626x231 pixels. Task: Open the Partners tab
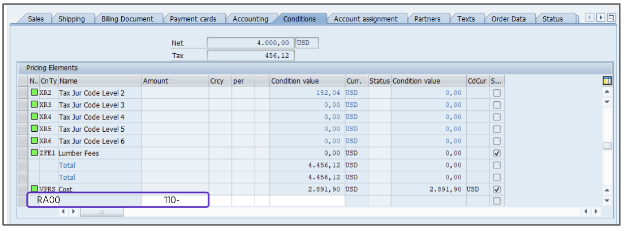(x=427, y=19)
